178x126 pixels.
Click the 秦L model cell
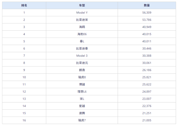(82, 41)
